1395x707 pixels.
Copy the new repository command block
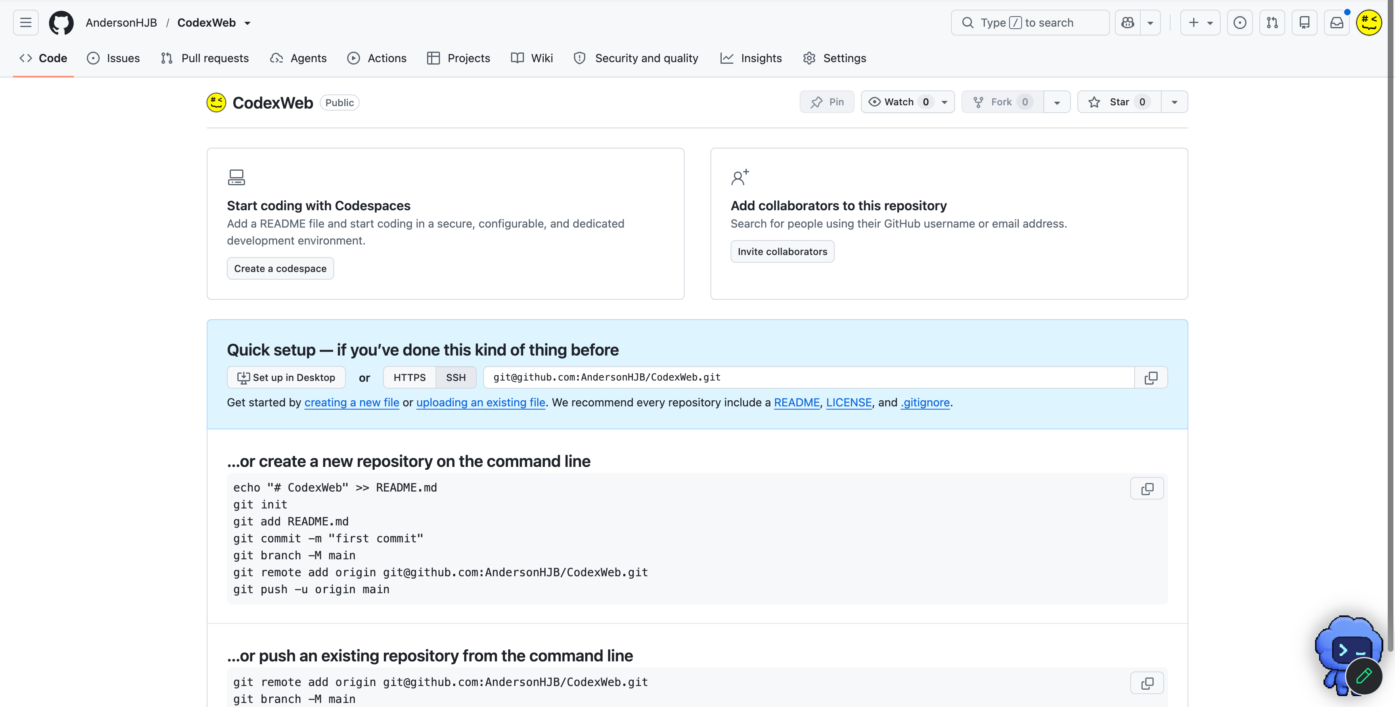tap(1147, 489)
